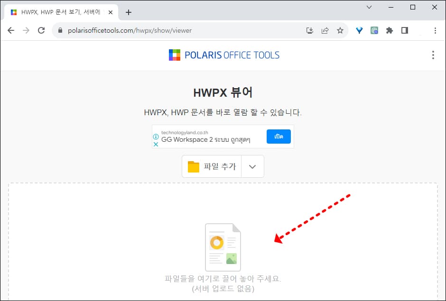Image resolution: width=446 pixels, height=301 pixels.
Task: Toggle the bookmark star for this page
Action: (340, 30)
